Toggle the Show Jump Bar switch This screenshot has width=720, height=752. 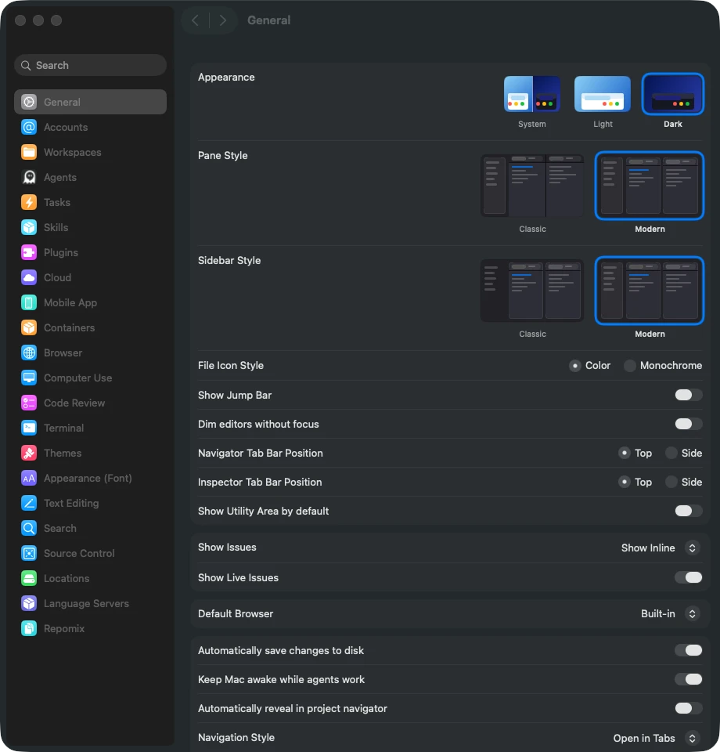click(689, 395)
